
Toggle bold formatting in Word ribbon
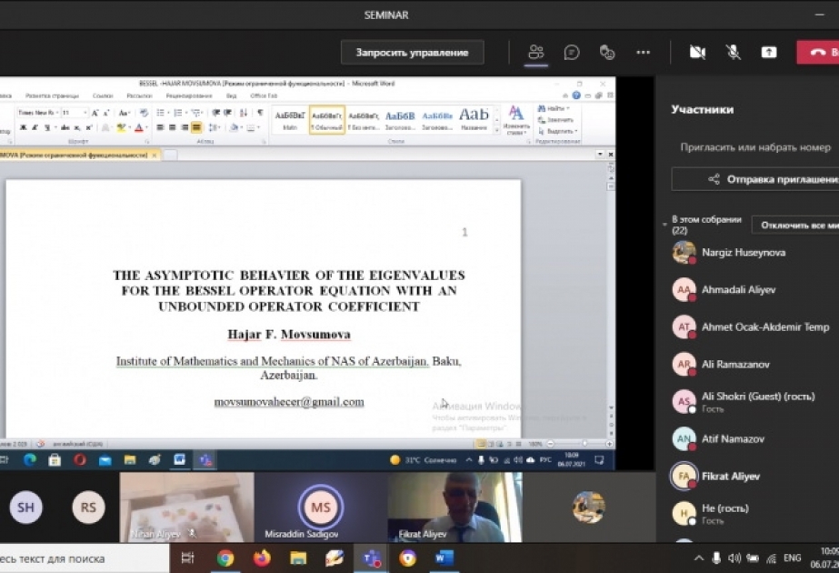[x=23, y=127]
